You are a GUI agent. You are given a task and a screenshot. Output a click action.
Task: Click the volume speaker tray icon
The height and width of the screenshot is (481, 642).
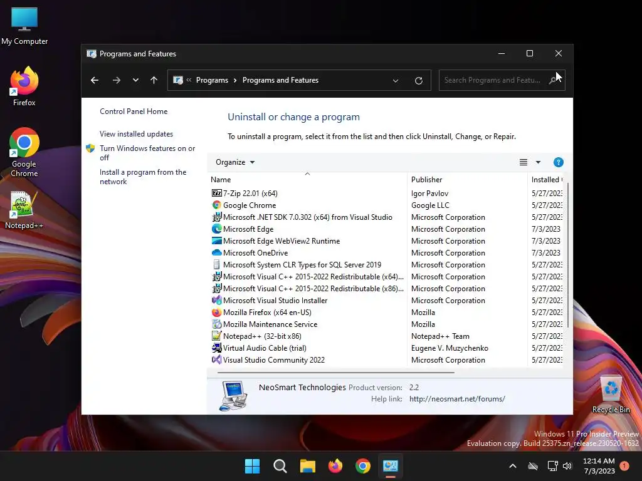click(567, 466)
